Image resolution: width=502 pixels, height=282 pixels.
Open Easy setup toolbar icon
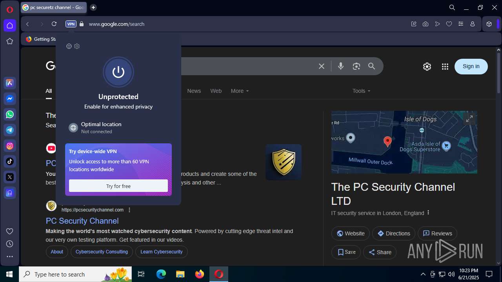coord(461,24)
